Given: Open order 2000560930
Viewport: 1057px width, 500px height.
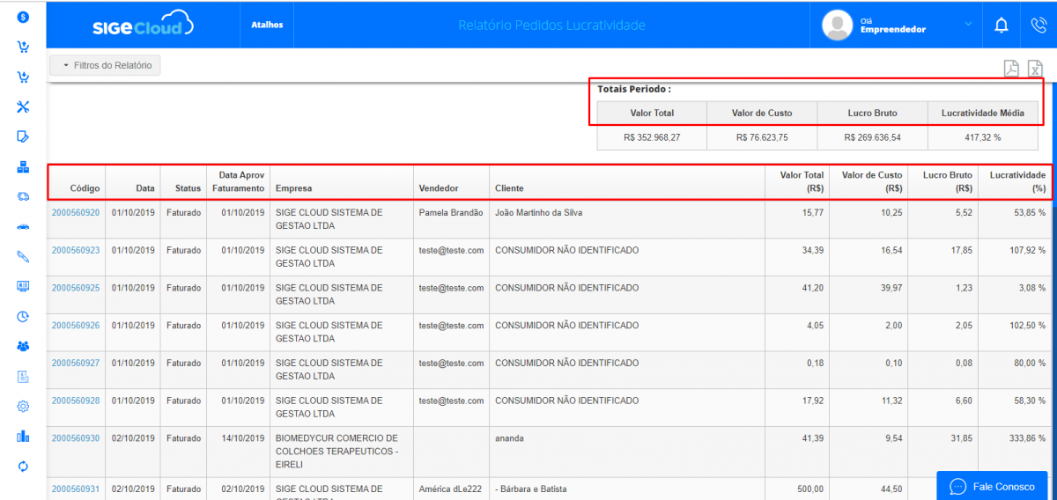Looking at the screenshot, I should 76,438.
